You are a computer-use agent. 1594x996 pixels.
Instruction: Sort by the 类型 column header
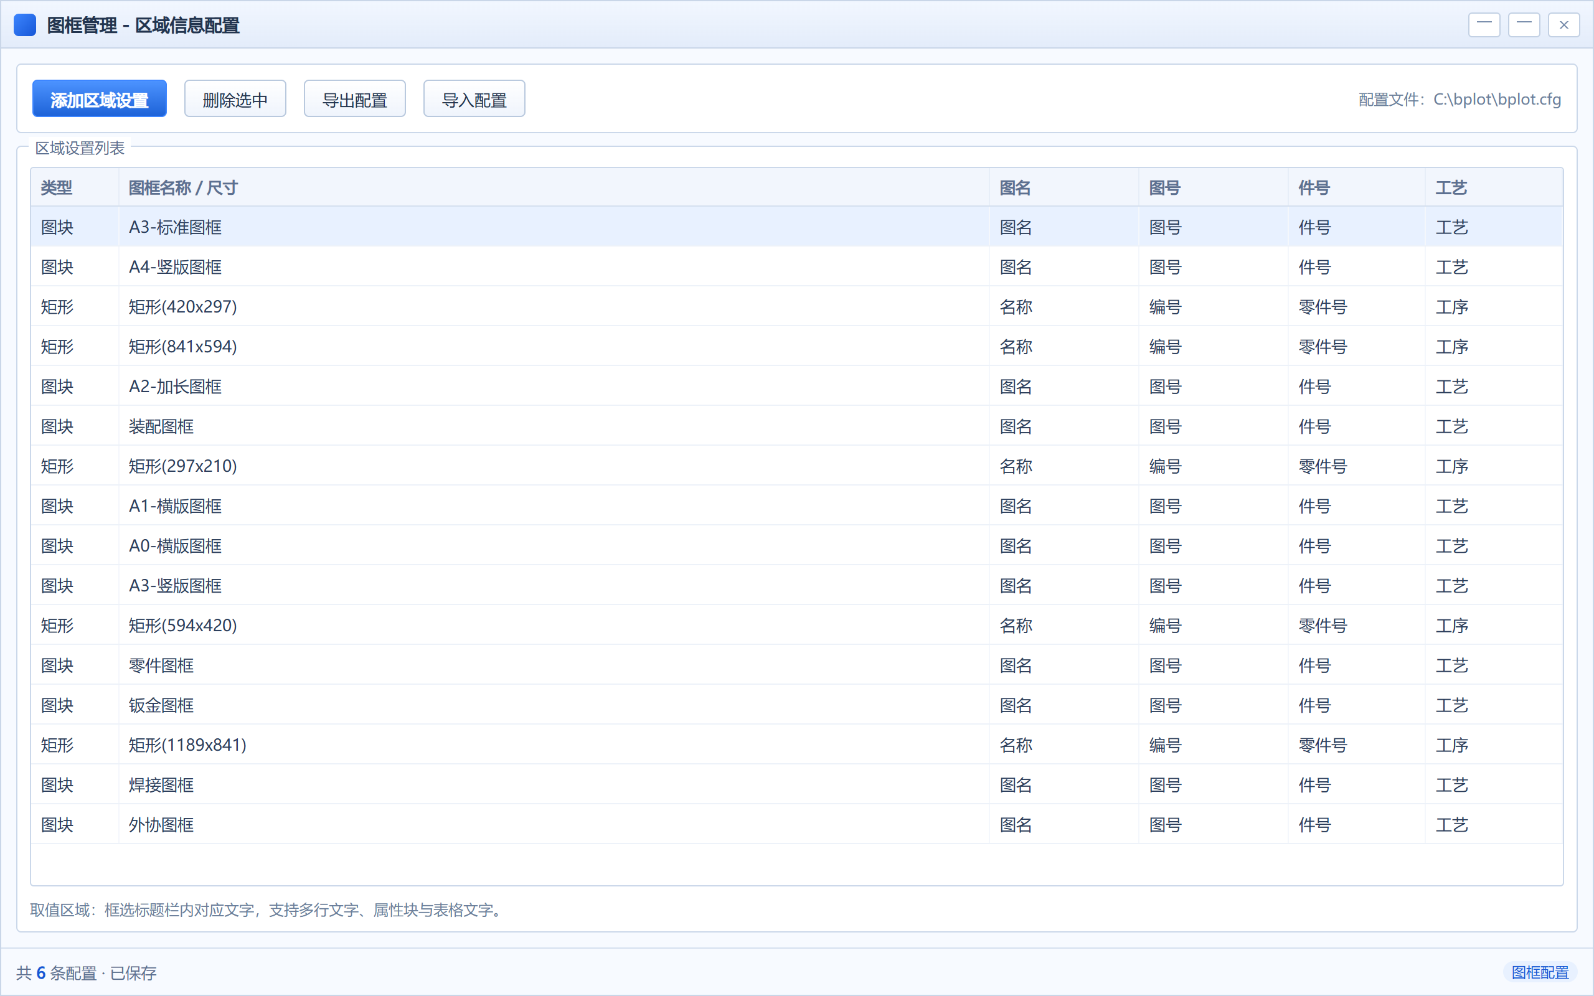[x=75, y=188]
